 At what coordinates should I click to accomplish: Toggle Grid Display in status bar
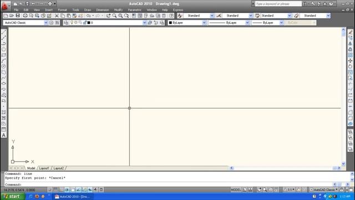55,189
